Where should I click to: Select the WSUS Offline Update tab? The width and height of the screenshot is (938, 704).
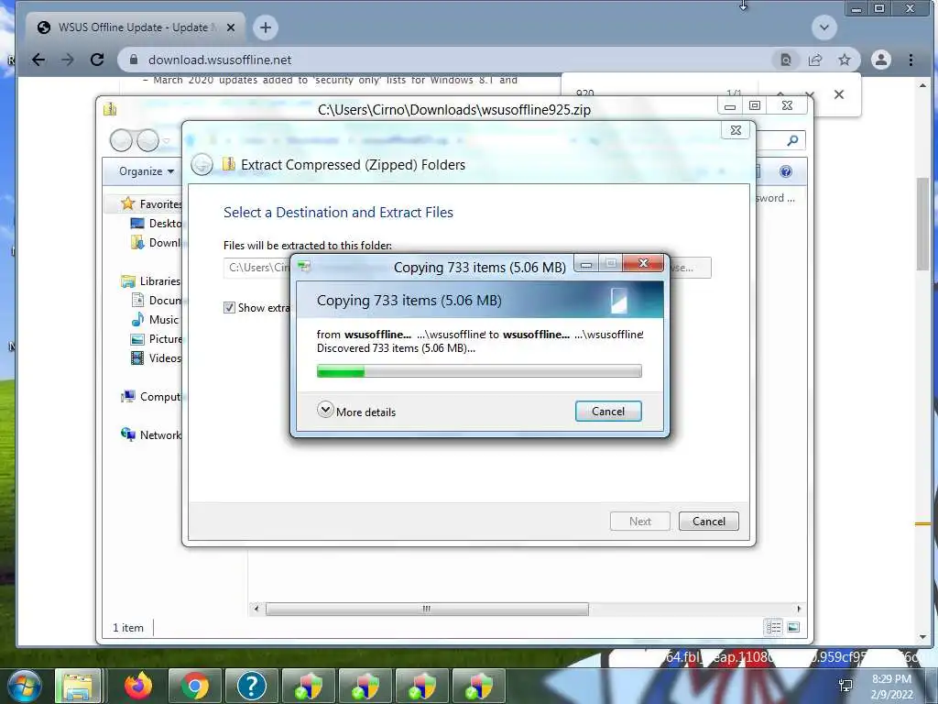[x=136, y=27]
